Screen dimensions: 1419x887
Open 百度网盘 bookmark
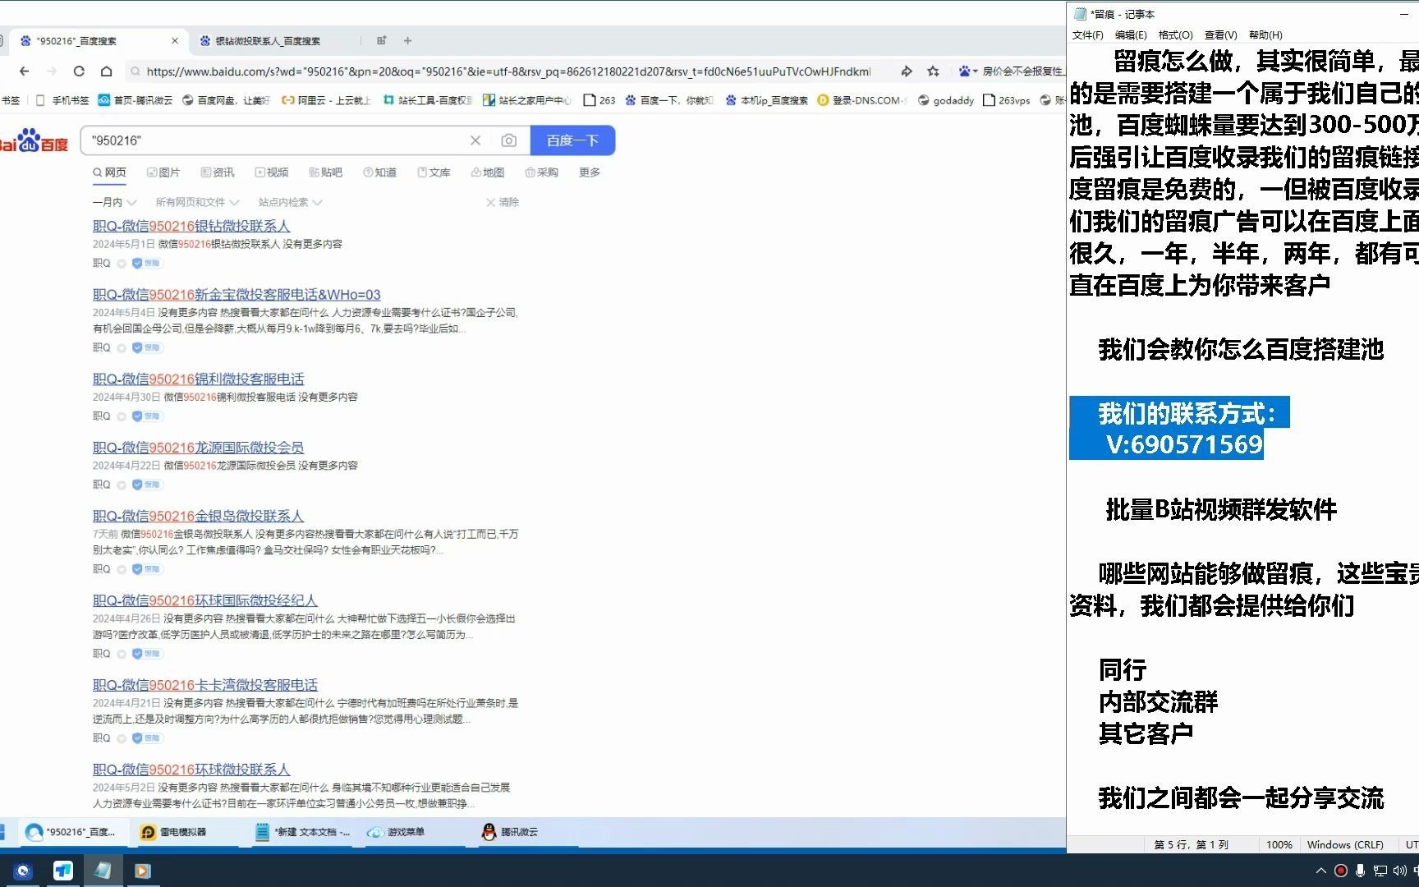point(226,100)
